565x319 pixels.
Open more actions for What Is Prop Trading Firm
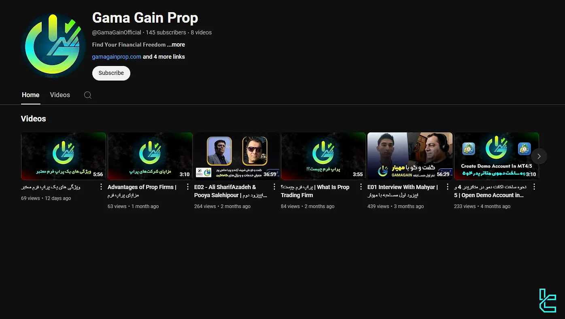click(361, 187)
